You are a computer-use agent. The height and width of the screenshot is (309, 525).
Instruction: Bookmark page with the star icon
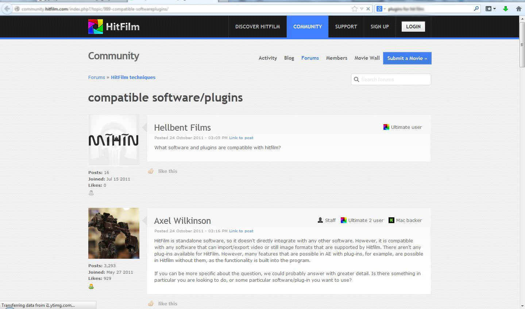[354, 9]
